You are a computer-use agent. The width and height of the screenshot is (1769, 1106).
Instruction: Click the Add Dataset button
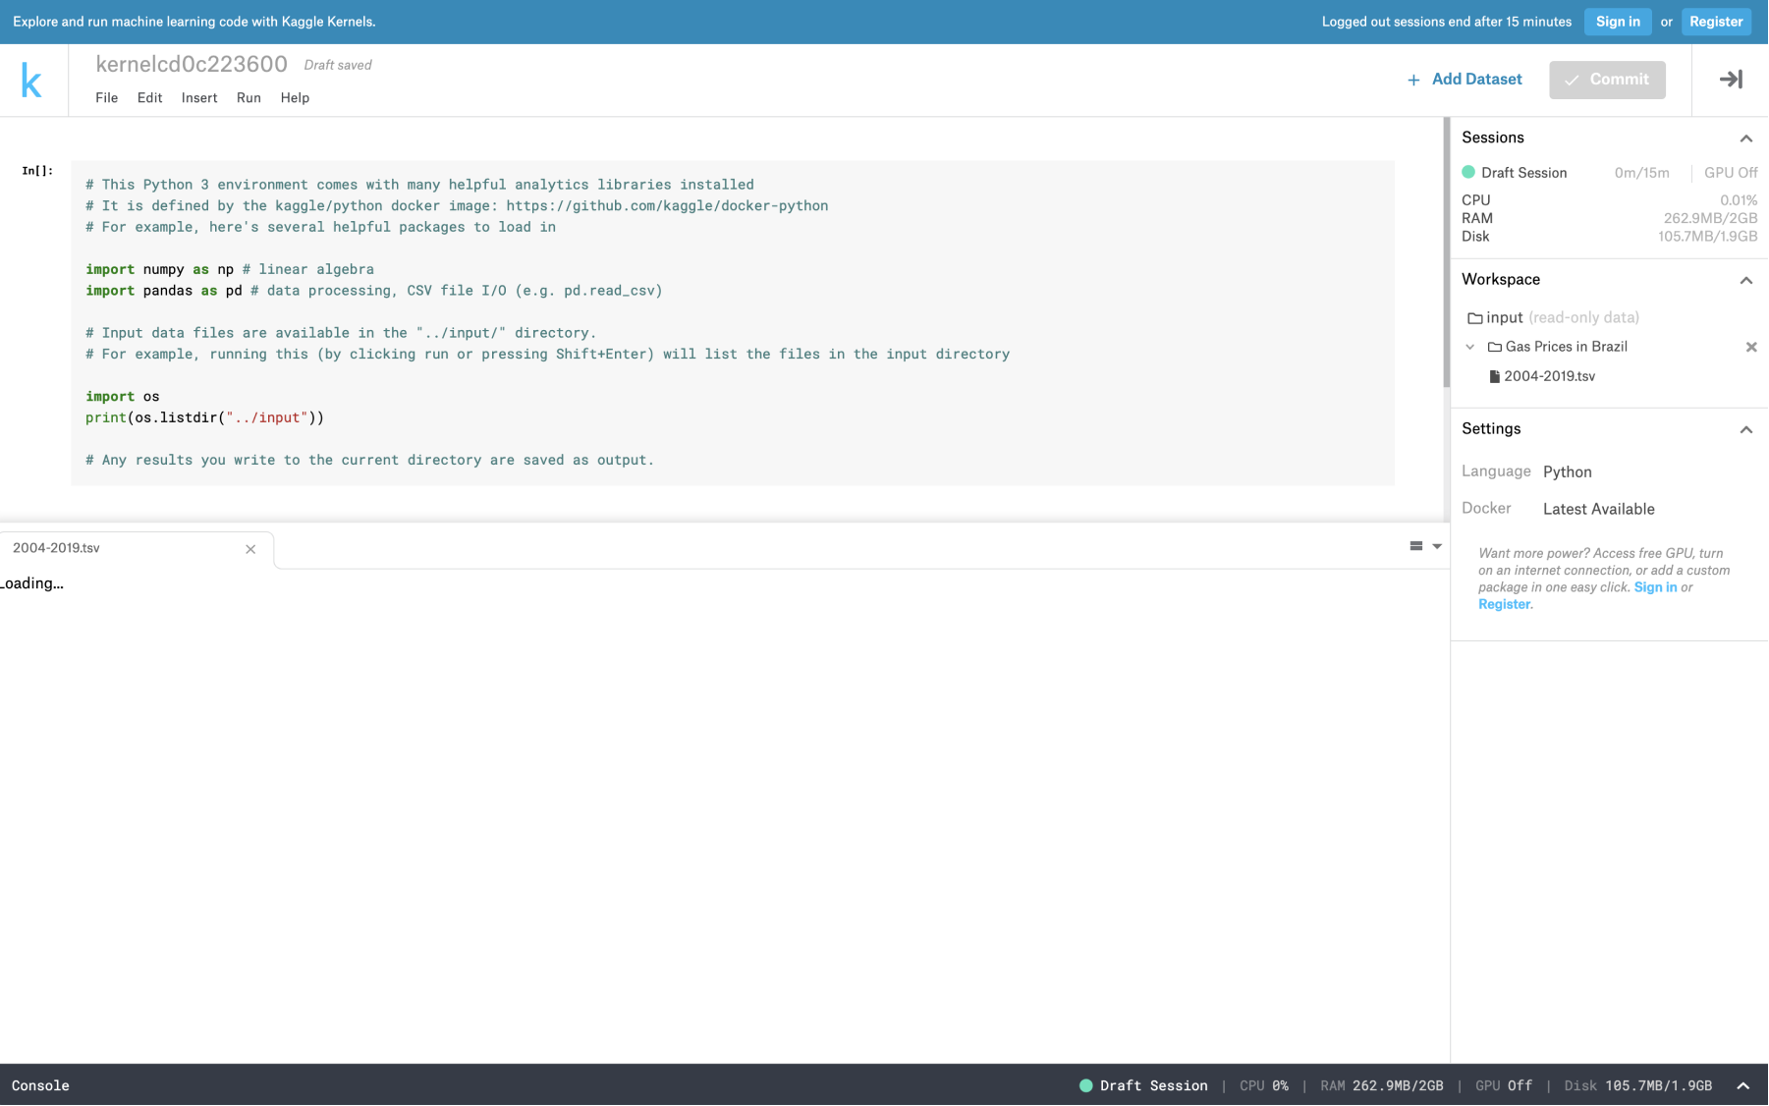(x=1465, y=80)
